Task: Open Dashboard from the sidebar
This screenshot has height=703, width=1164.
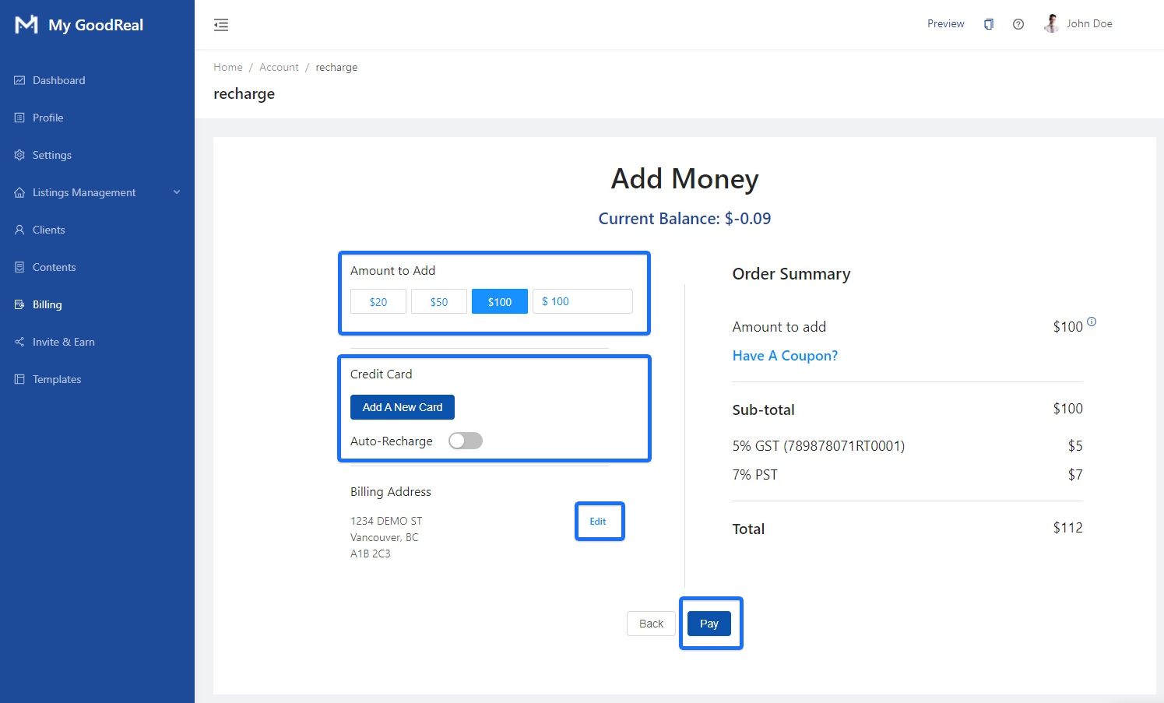Action: coord(58,80)
